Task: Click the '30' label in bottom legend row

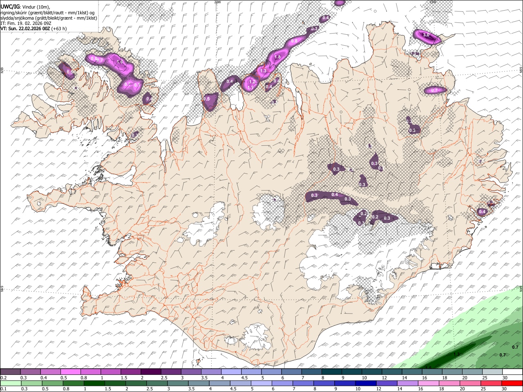Action: (x=505, y=389)
